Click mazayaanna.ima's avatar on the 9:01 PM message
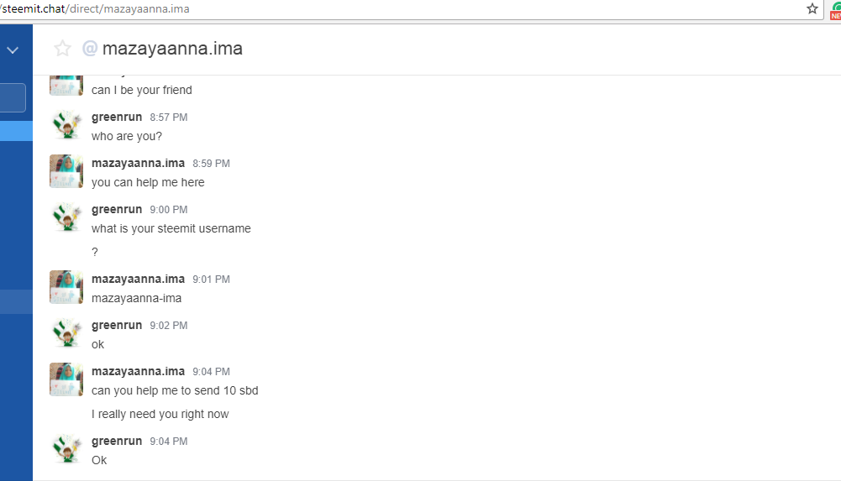This screenshot has height=481, width=841. [66, 287]
